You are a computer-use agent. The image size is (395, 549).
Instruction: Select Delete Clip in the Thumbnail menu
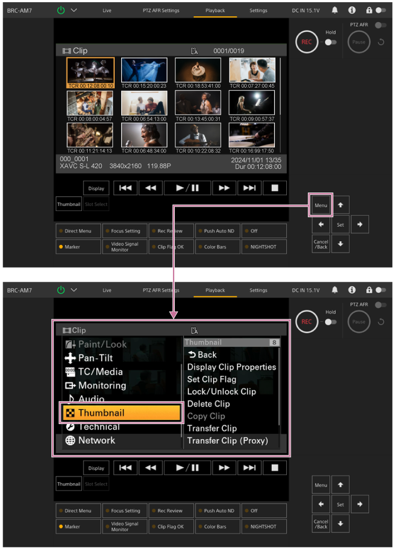pyautogui.click(x=208, y=404)
